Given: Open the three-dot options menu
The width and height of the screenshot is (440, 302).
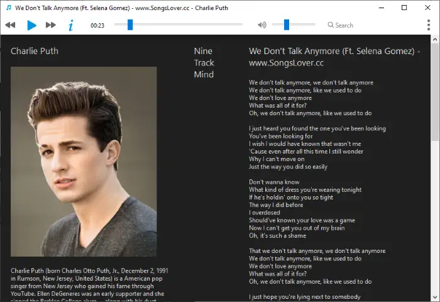Looking at the screenshot, I should point(429,25).
